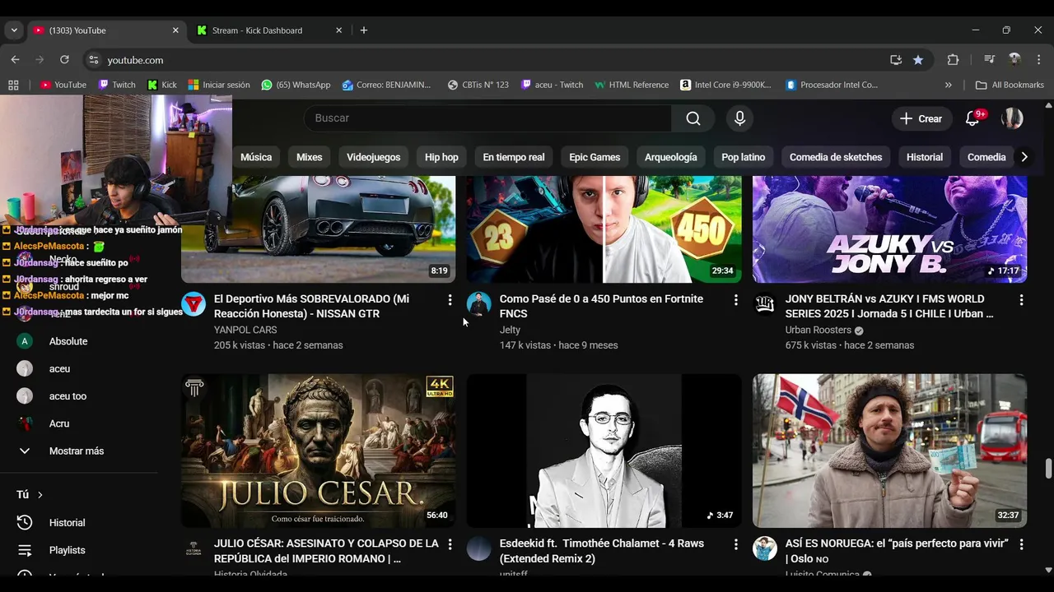Open a new browser tab
Screen dimensions: 1054x592
(364, 30)
